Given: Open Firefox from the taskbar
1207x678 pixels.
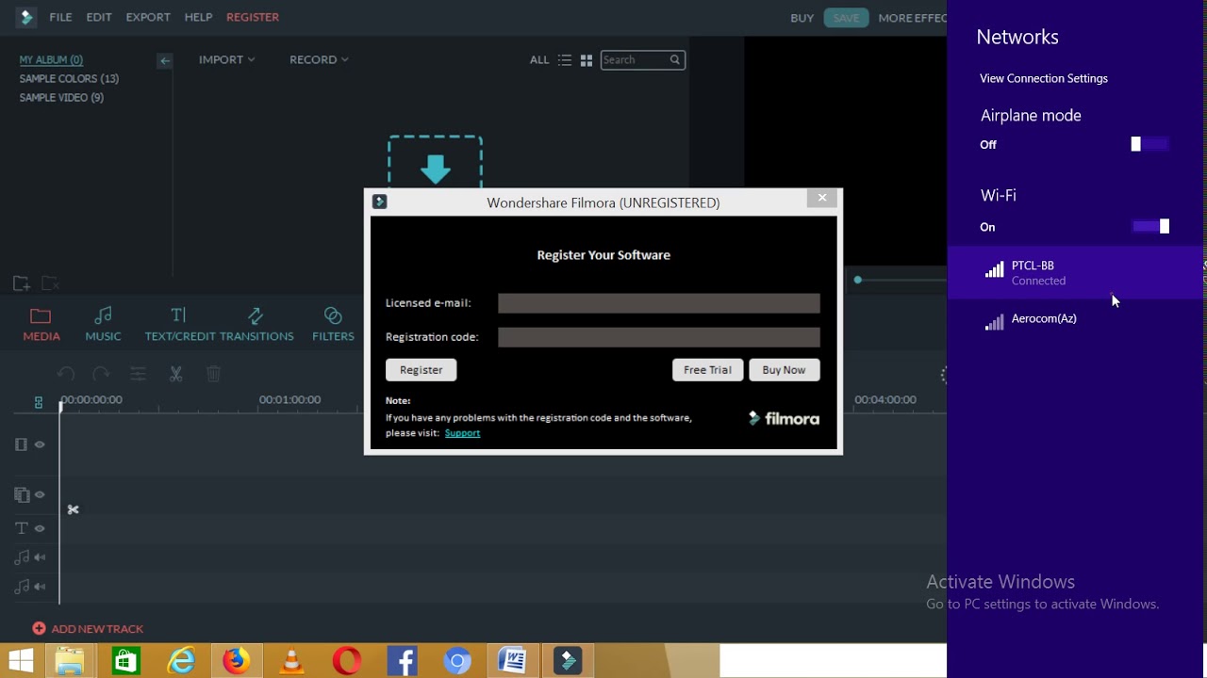Looking at the screenshot, I should [x=236, y=661].
